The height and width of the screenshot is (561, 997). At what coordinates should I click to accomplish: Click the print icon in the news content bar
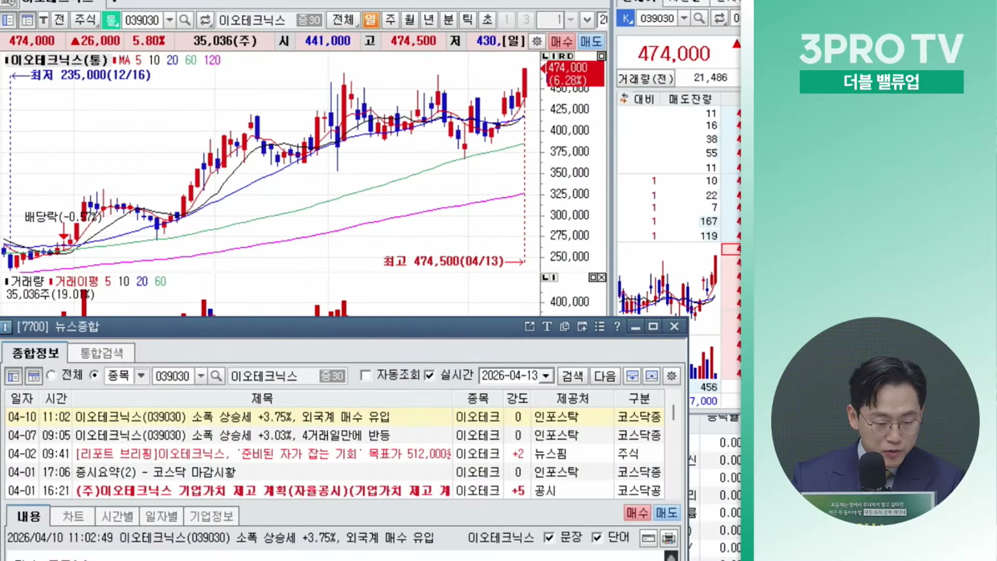pyautogui.click(x=669, y=538)
